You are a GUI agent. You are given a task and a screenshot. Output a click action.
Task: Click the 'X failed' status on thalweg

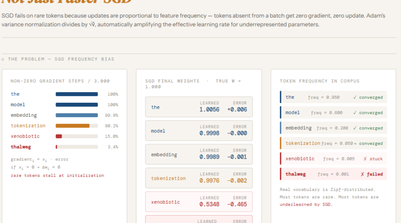click(x=372, y=174)
